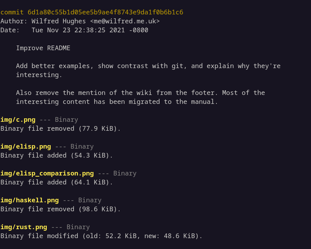Click the img/elisp.png file name
This screenshot has height=249, width=311.
26,146
